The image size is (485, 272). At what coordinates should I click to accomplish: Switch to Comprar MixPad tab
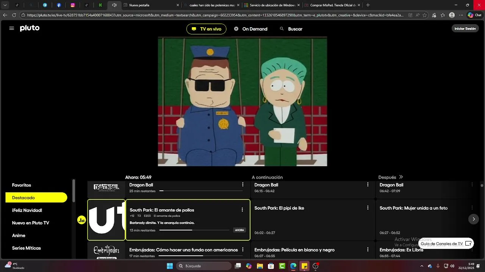pyautogui.click(x=332, y=5)
